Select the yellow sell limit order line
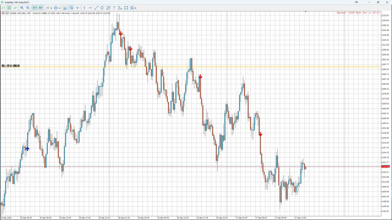Screen dimensions: 392x220 point(190,66)
